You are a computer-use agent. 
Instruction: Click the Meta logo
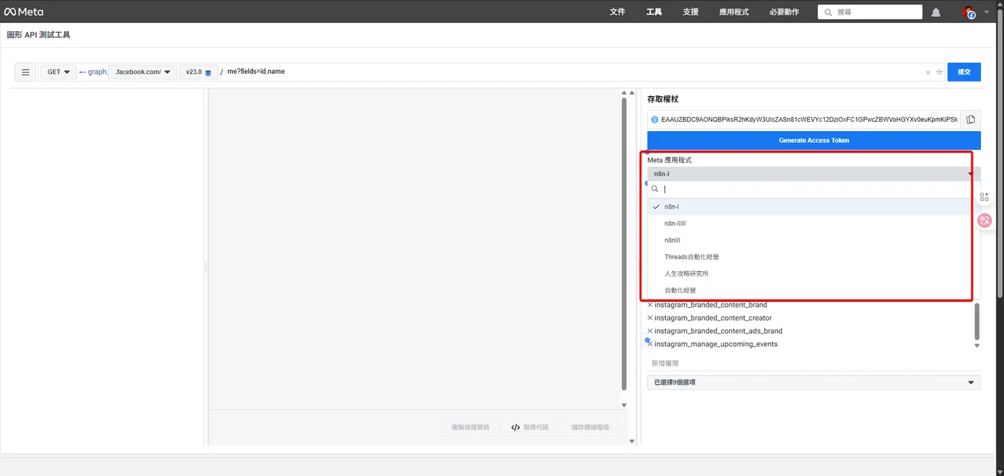[x=24, y=12]
